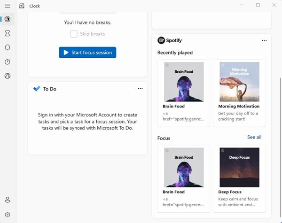Open the Alarm bell page
Image resolution: width=282 pixels, height=223 pixels.
pos(8,47)
